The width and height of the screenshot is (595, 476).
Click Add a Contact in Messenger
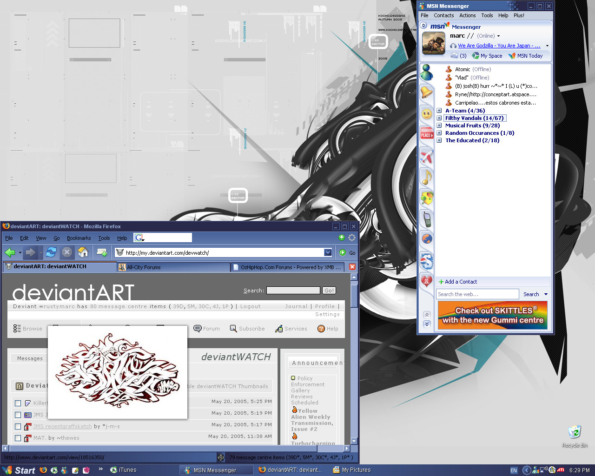point(458,282)
